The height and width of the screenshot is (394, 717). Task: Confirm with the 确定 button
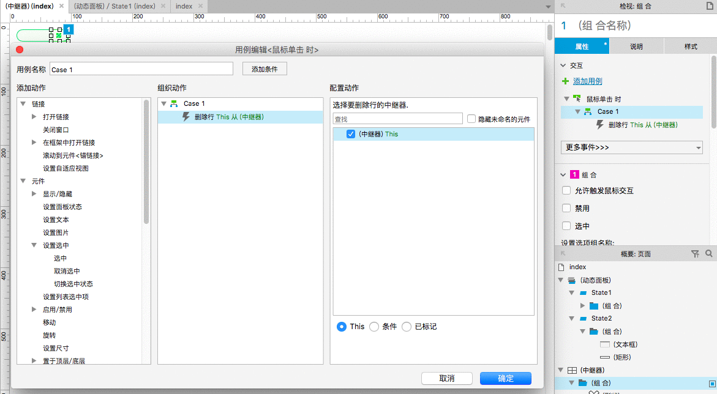click(506, 379)
